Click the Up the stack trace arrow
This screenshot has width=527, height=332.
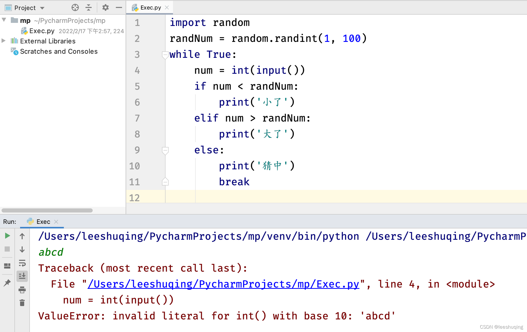[x=22, y=236]
